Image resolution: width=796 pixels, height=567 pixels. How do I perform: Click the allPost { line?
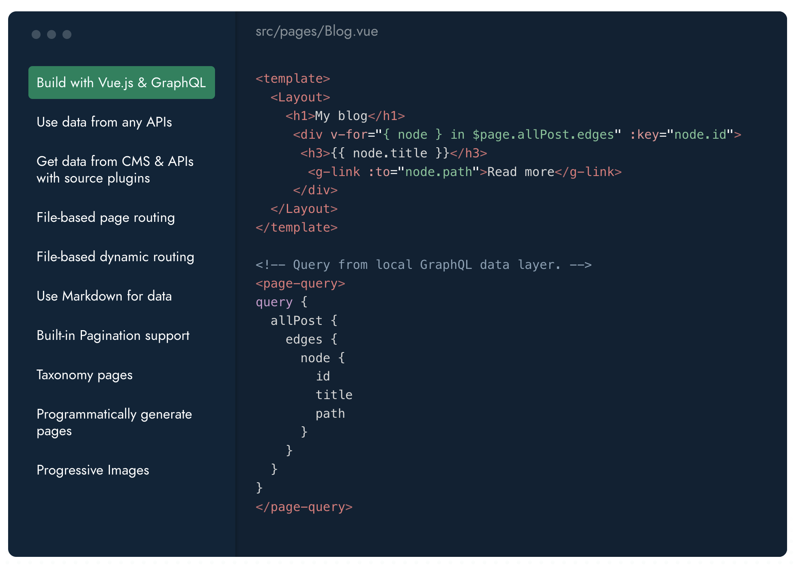click(x=304, y=320)
